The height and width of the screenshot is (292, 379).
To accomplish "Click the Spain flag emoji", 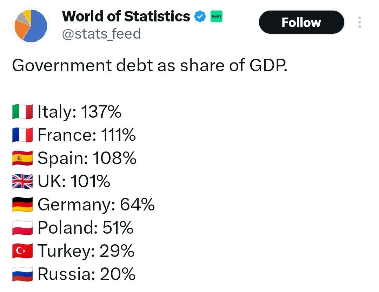I will [x=22, y=158].
